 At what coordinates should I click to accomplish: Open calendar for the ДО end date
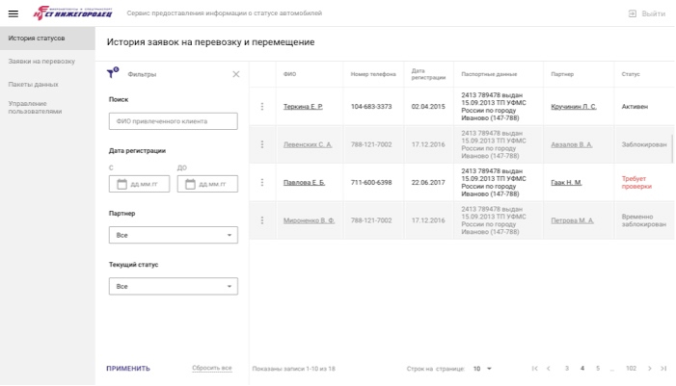[190, 184]
